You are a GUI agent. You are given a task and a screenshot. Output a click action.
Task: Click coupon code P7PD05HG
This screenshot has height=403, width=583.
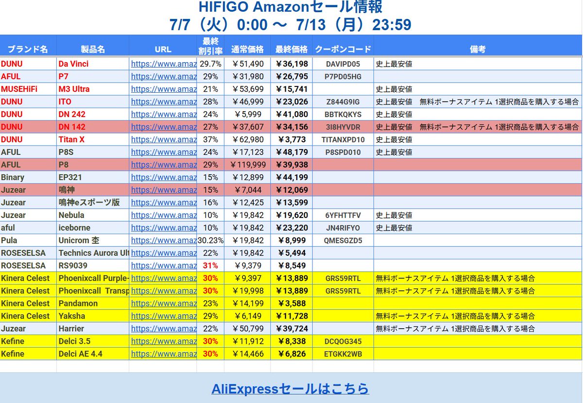[x=343, y=76]
